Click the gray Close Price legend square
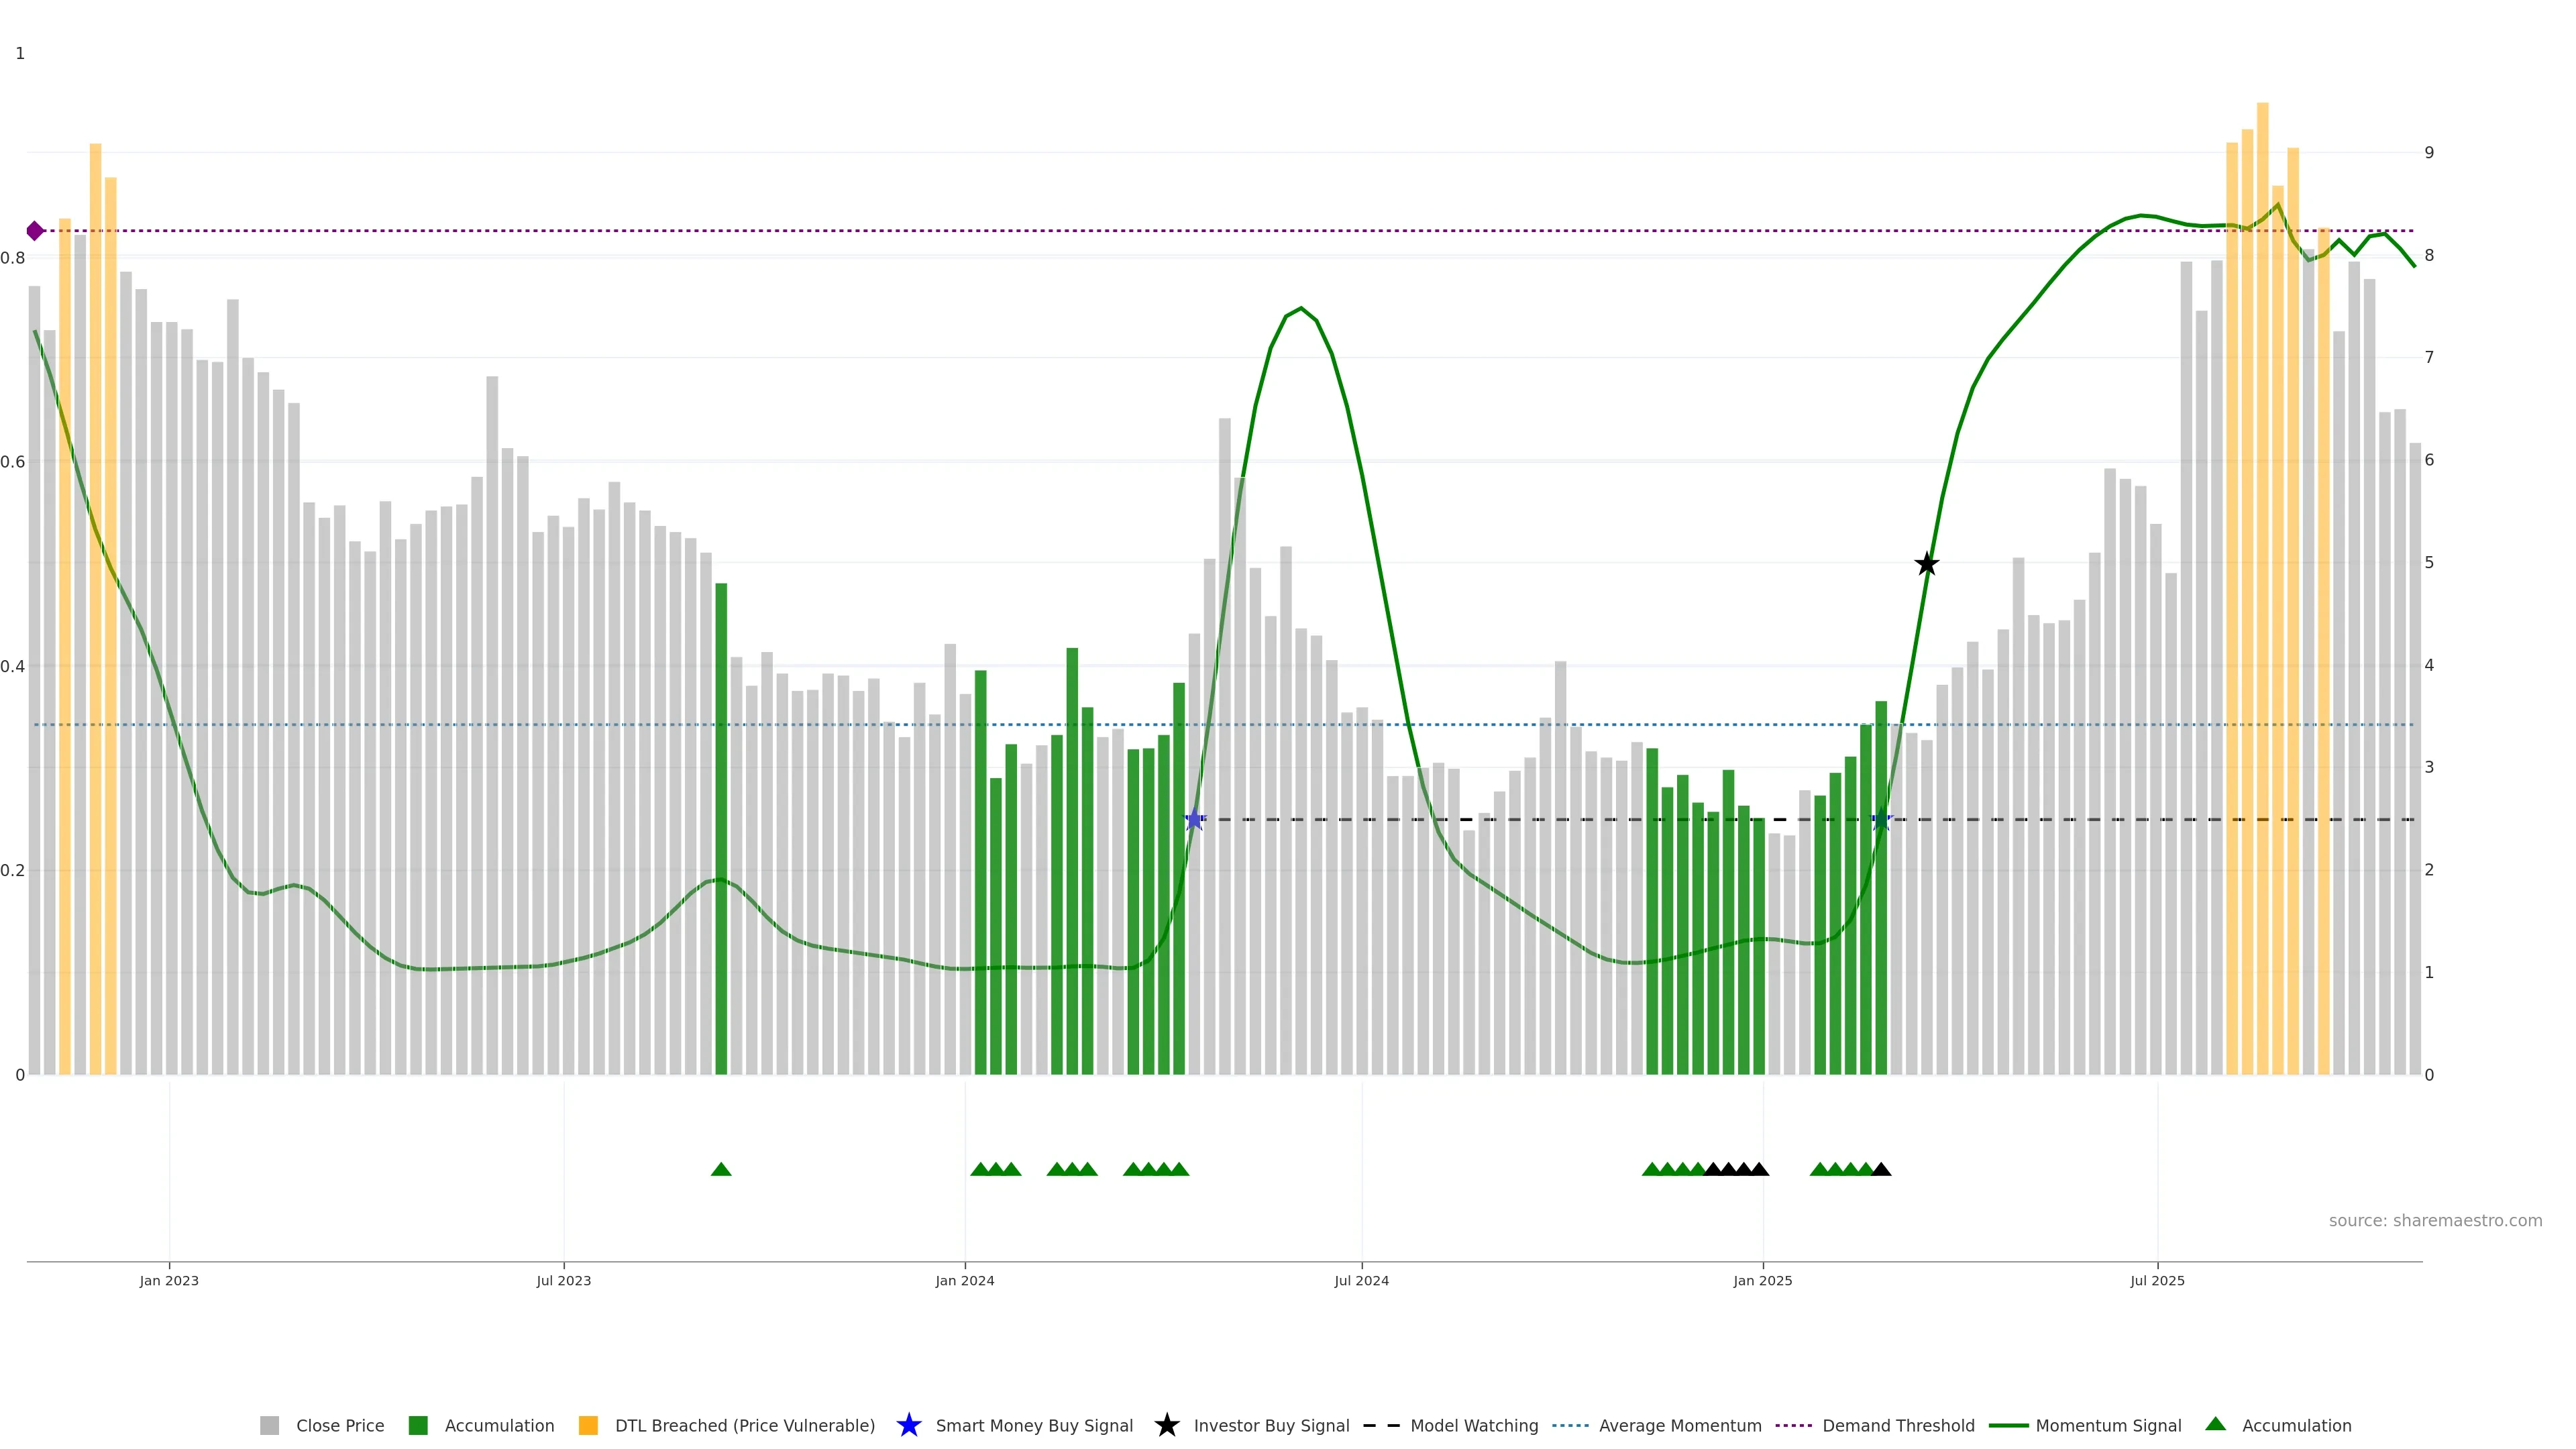The height and width of the screenshot is (1449, 2576). click(269, 1425)
